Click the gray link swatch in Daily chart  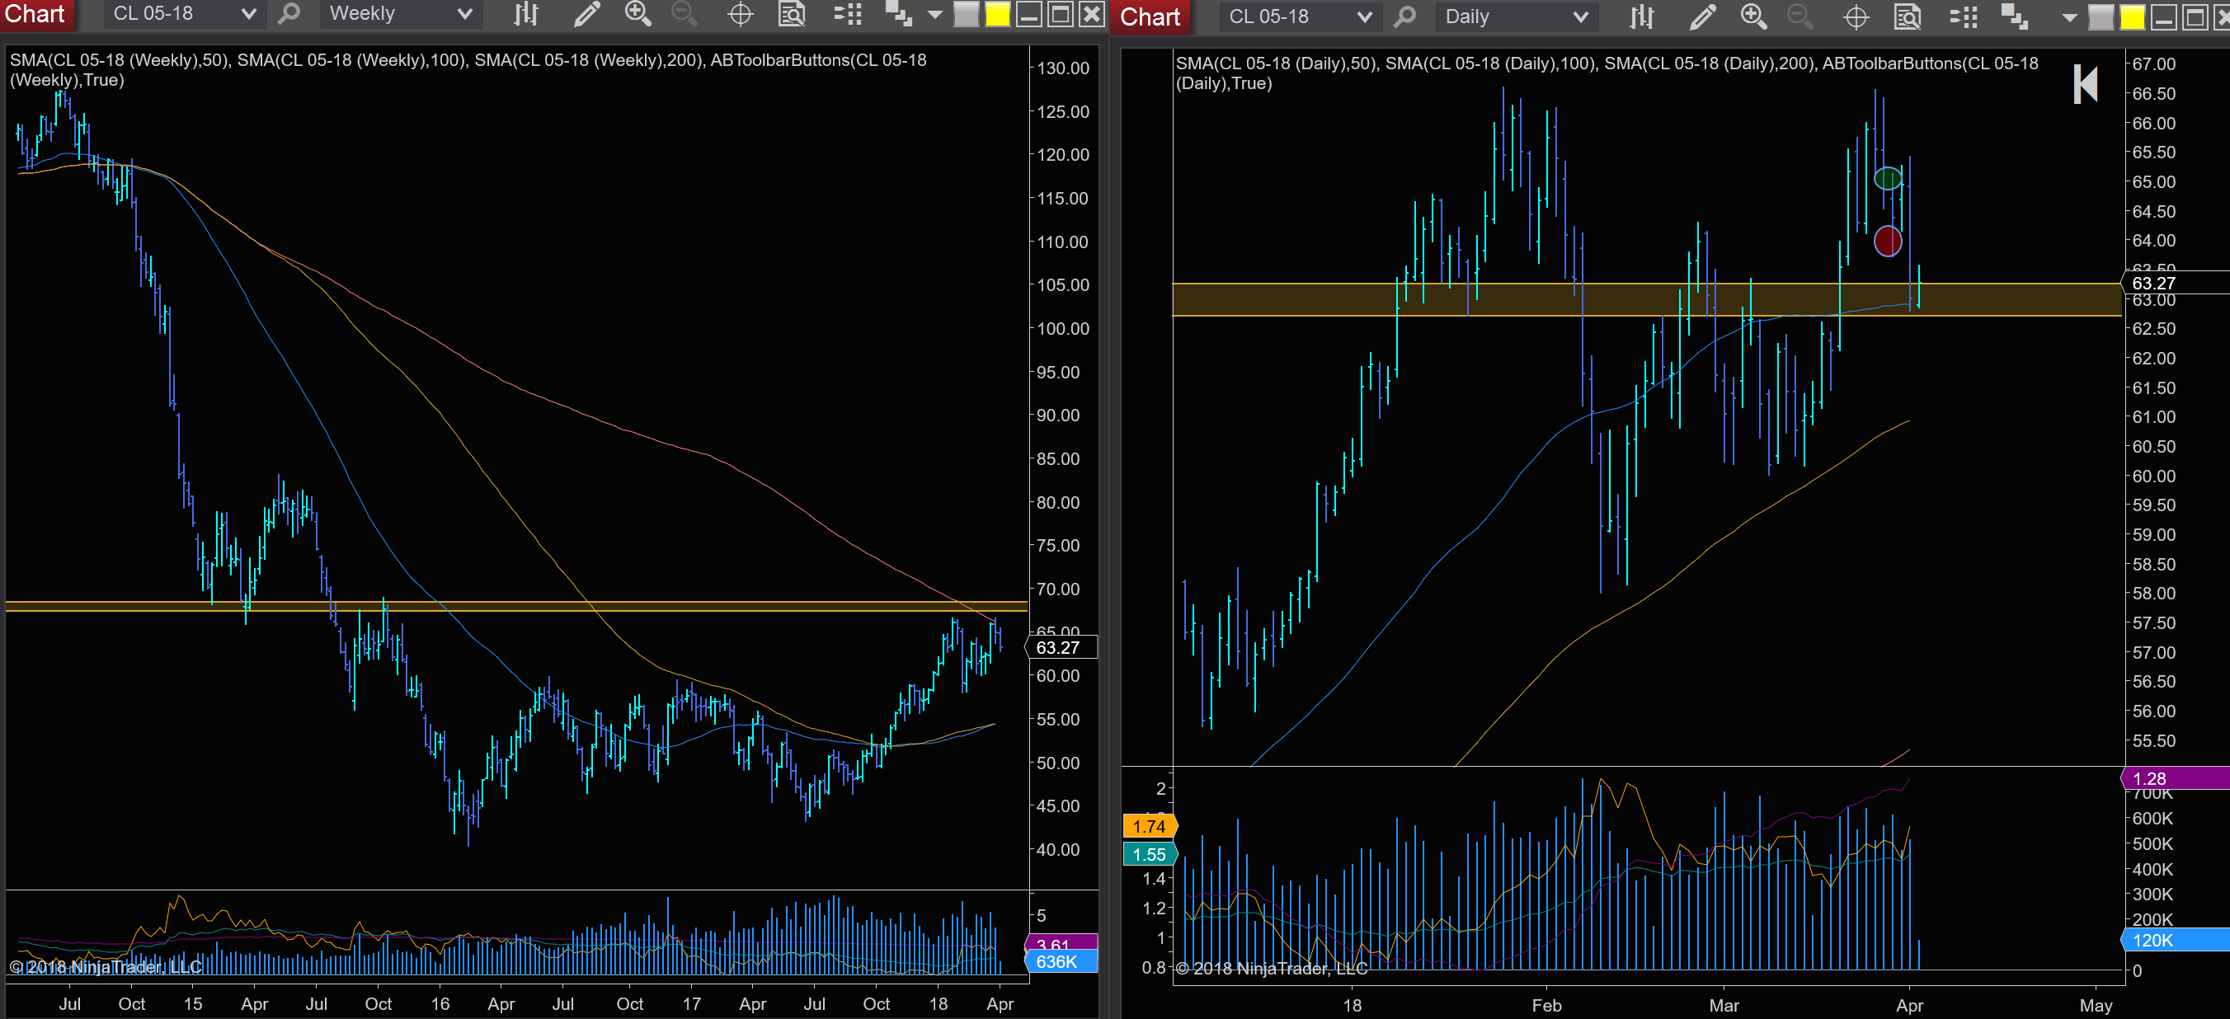pyautogui.click(x=2101, y=18)
